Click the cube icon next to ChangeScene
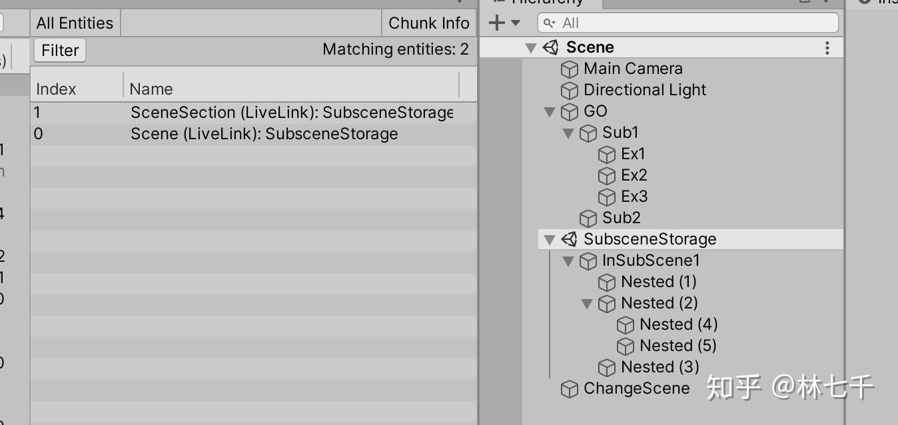Viewport: 898px width, 425px height. click(570, 388)
